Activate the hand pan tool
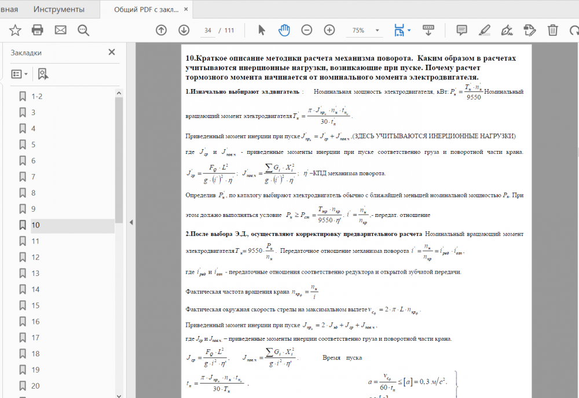579x398 pixels. [284, 30]
